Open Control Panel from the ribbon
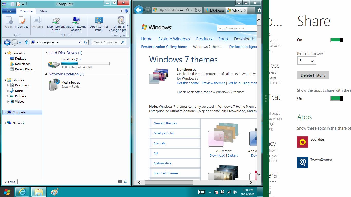This screenshot has width=351, height=197. pyautogui.click(x=99, y=24)
